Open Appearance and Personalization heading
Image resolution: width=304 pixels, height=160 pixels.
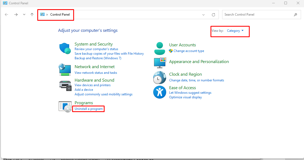pyautogui.click(x=199, y=62)
